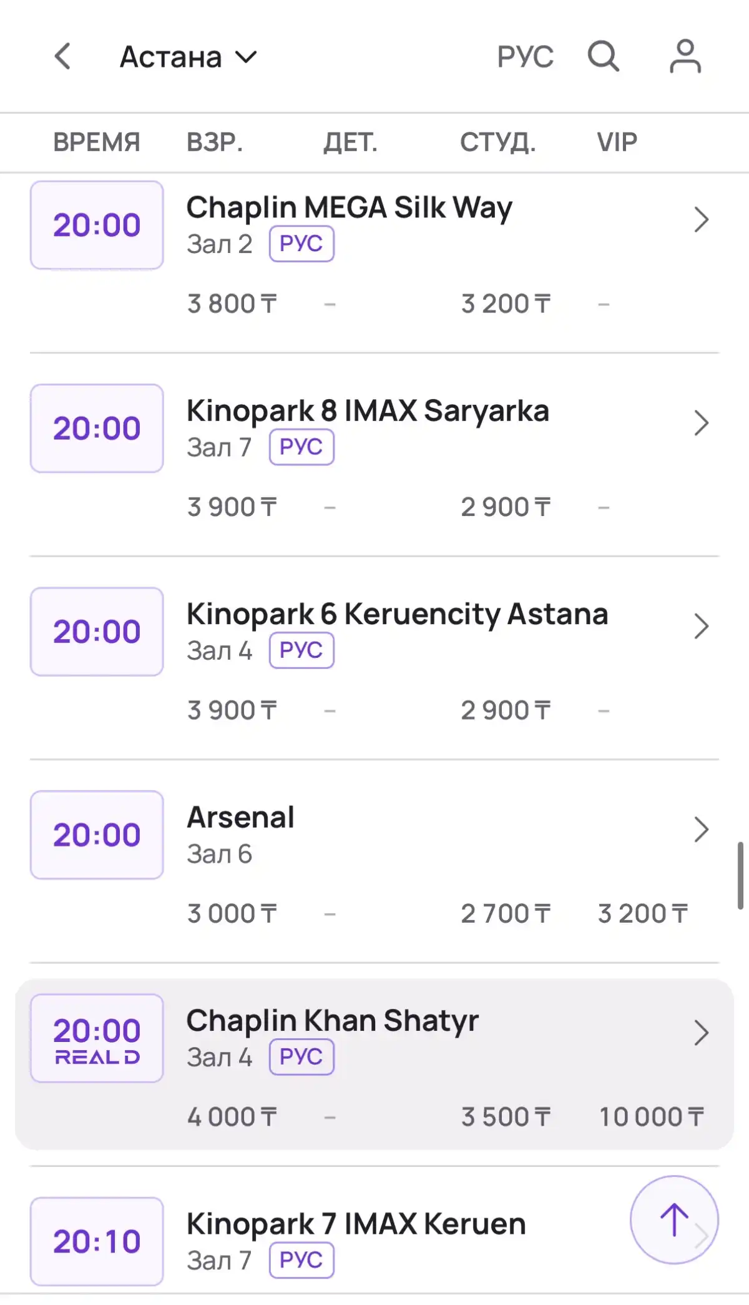Screen dimensions: 749x1305
Task: Open Arsenal session chevron arrow
Action: (x=702, y=830)
